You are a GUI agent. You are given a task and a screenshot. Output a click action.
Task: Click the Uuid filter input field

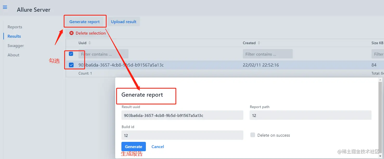pyautogui.click(x=103, y=54)
